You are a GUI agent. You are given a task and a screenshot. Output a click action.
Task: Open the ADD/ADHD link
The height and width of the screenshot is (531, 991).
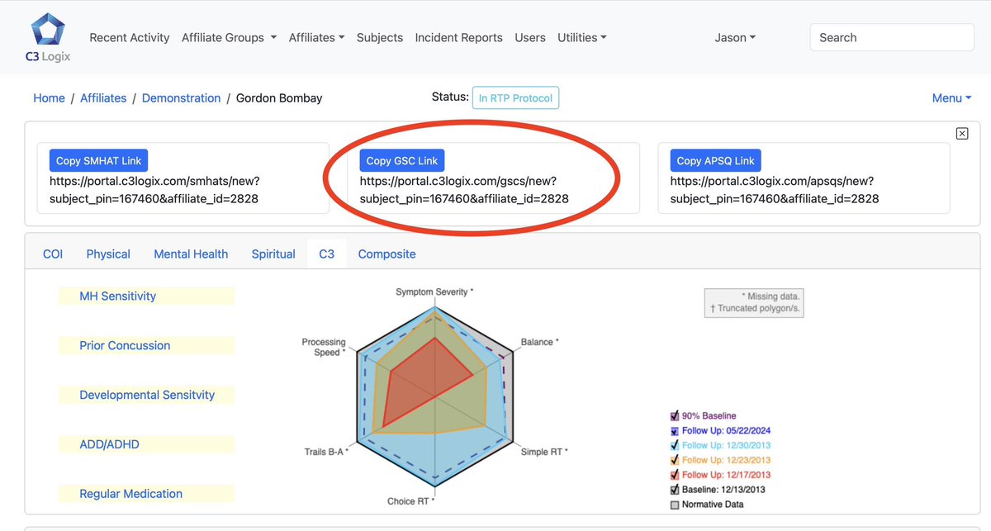[x=109, y=444]
